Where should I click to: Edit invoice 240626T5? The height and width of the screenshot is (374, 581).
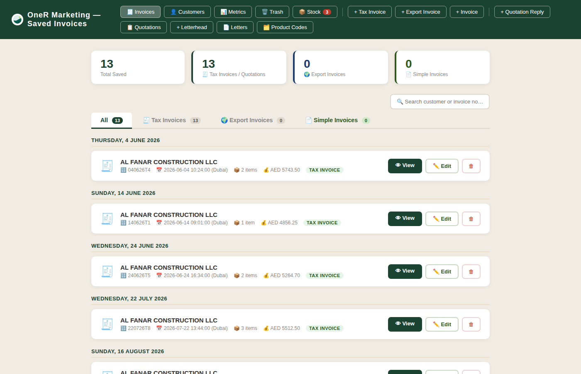(442, 272)
